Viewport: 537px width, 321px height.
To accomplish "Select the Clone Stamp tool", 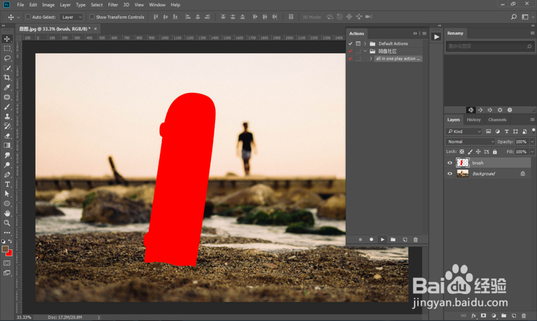I will click(7, 116).
